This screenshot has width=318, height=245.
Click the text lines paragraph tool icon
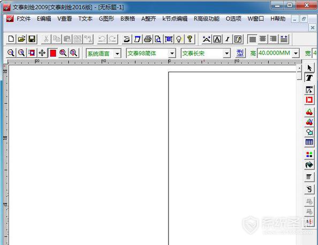(x=309, y=177)
